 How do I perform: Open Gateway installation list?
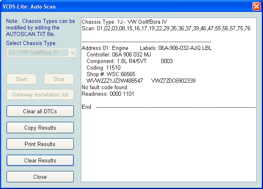40,94
